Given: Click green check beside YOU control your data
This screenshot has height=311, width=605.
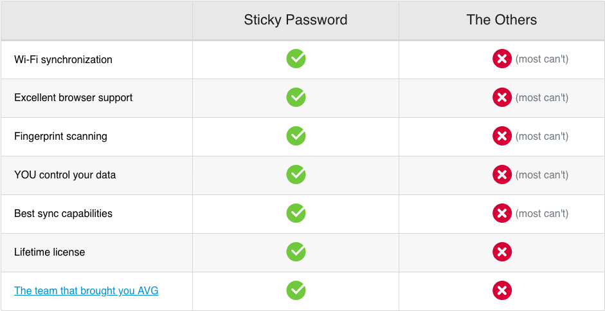Looking at the screenshot, I should tap(296, 175).
